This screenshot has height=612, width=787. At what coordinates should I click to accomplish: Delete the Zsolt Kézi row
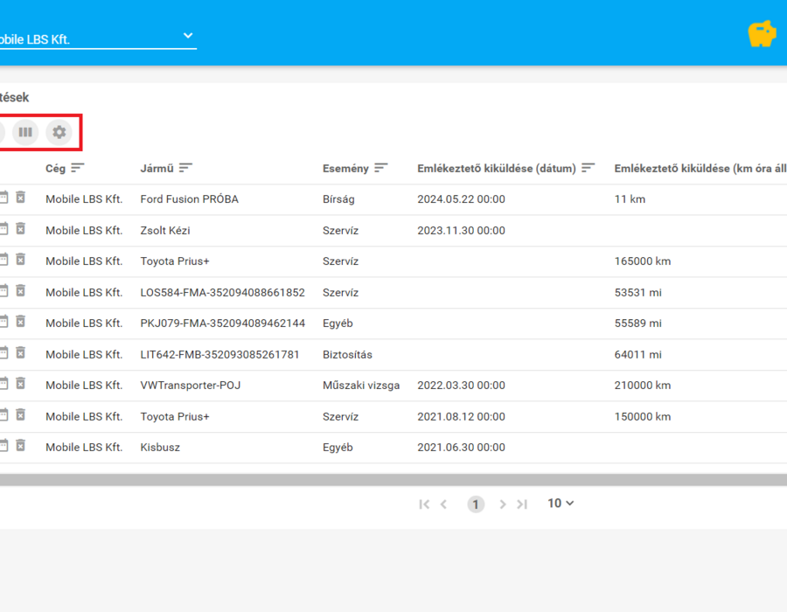pos(21,229)
